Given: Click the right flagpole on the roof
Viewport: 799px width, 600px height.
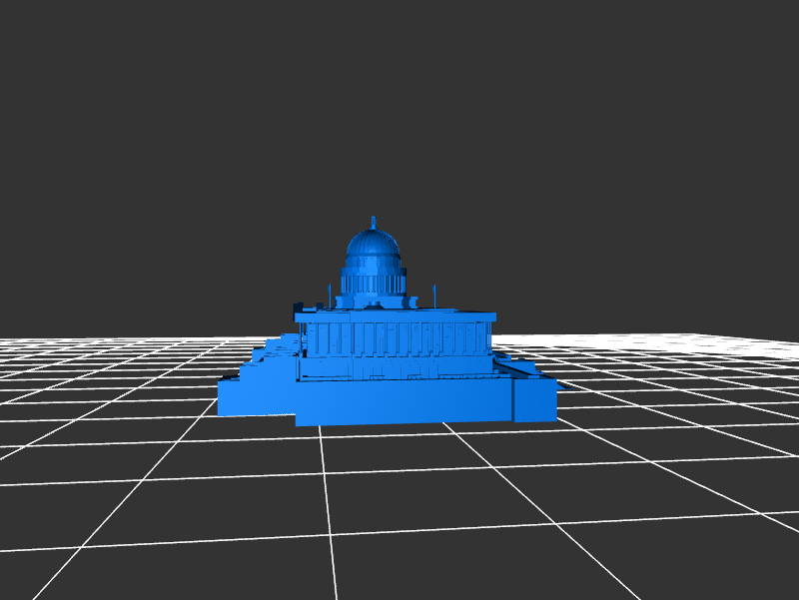Looking at the screenshot, I should tap(434, 295).
